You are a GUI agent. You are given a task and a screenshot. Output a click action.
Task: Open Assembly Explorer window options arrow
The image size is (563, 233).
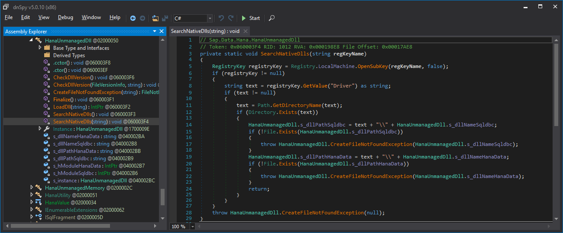pyautogui.click(x=155, y=32)
